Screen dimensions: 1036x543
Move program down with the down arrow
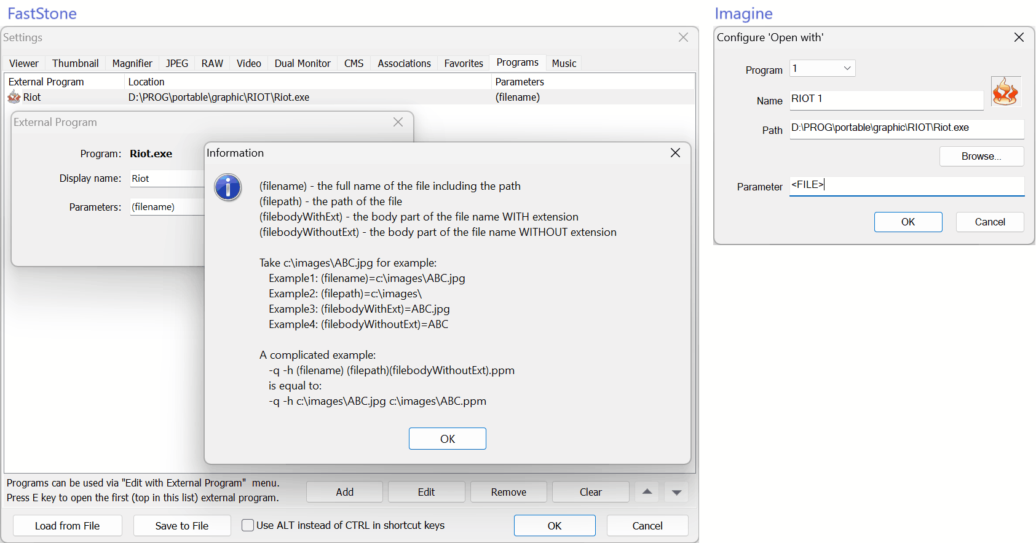(x=676, y=492)
